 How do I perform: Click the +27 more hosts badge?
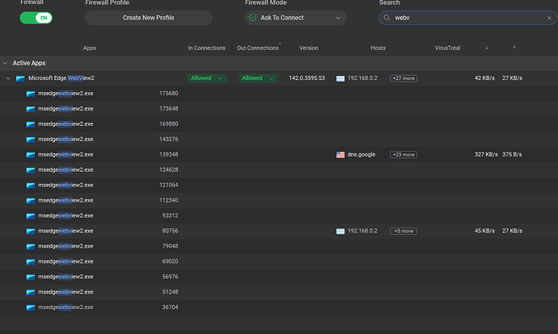coord(403,78)
